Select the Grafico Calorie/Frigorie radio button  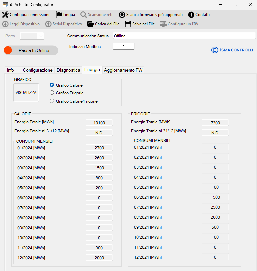pos(52,101)
